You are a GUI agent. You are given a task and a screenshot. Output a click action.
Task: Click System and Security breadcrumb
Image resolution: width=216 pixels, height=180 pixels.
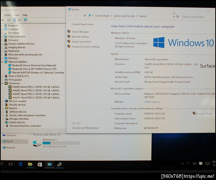[124, 16]
